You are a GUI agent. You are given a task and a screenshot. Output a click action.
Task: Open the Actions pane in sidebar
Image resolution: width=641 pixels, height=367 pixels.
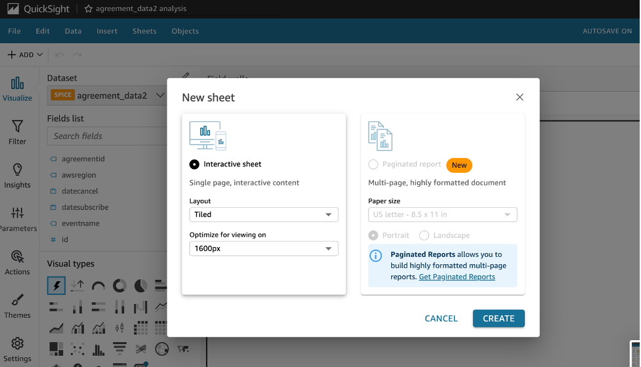pos(17,263)
